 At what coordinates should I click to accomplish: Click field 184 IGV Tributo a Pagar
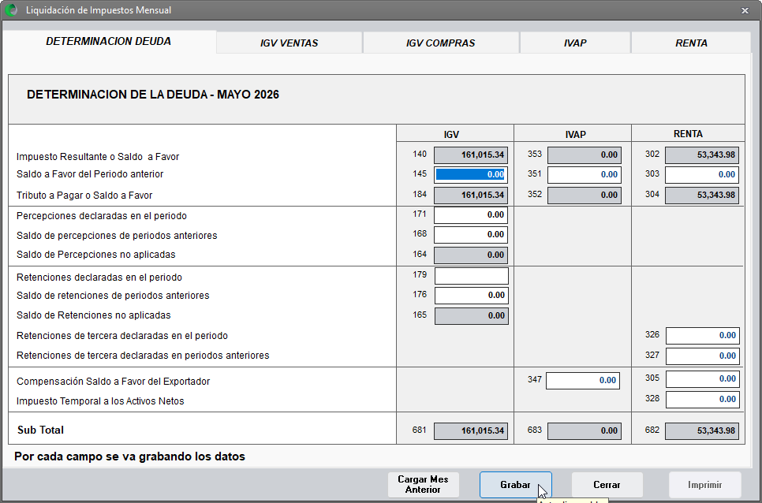[470, 196]
